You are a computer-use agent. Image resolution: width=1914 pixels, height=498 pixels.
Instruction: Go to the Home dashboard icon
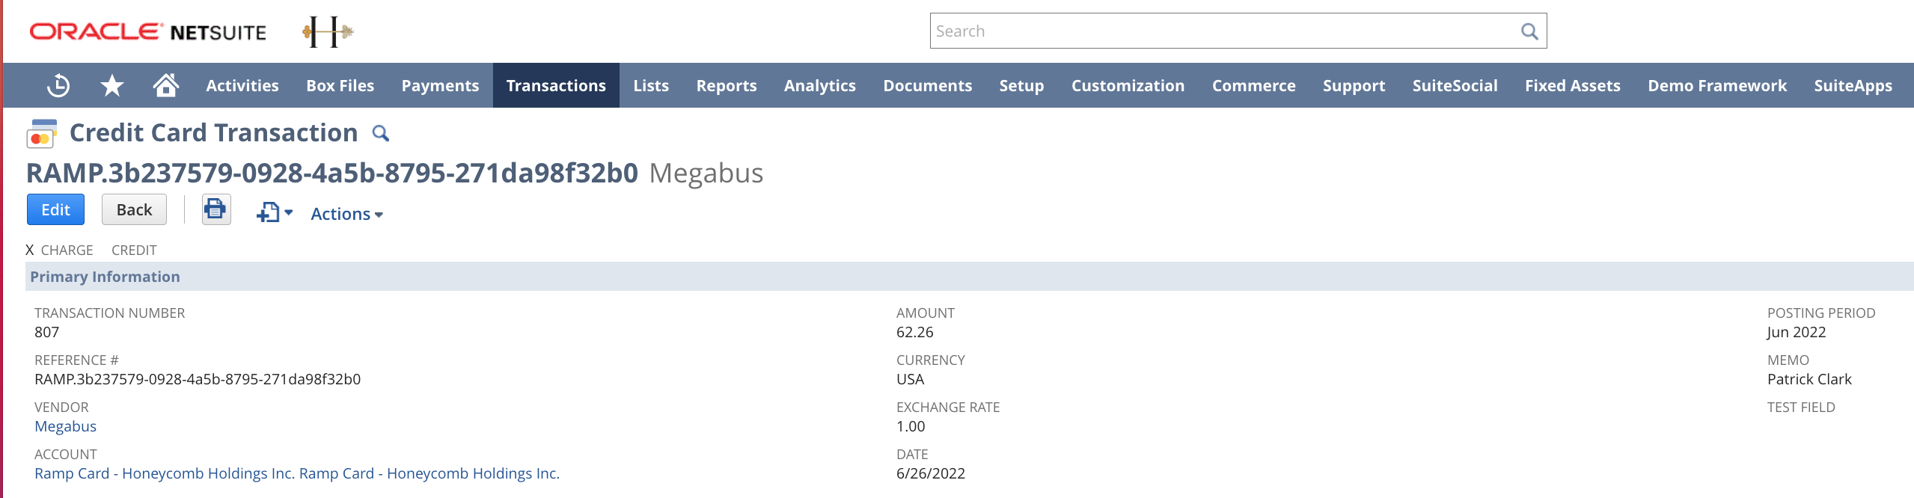166,85
